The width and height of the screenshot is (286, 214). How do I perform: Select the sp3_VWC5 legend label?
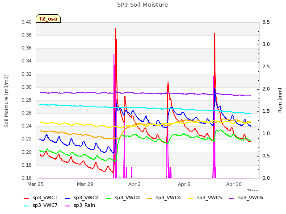[210, 198]
